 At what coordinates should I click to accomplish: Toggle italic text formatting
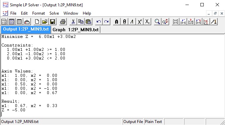[132, 22]
